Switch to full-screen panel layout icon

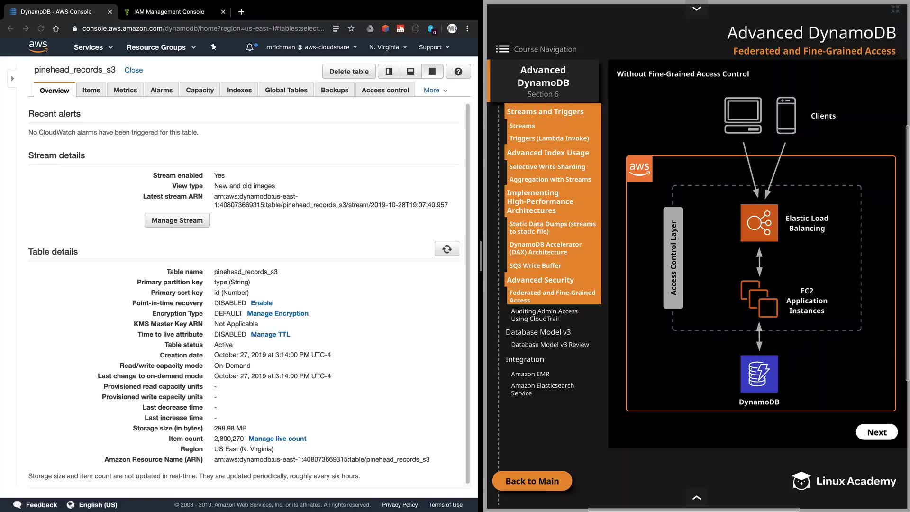pyautogui.click(x=432, y=72)
